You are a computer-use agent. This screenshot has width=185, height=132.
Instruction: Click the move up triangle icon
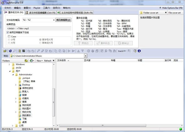[x=78, y=51]
